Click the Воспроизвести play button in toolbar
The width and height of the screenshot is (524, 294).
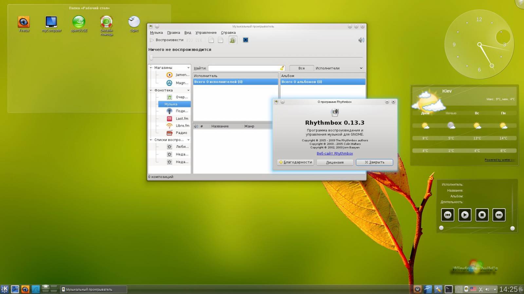coord(167,40)
